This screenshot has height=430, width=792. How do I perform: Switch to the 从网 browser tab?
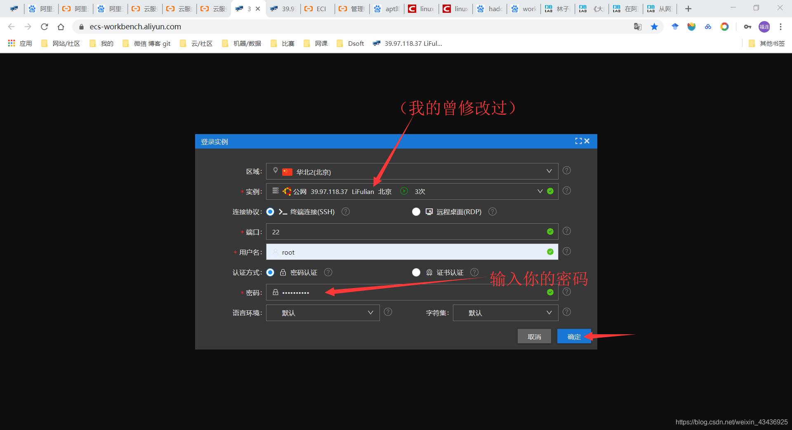point(660,9)
